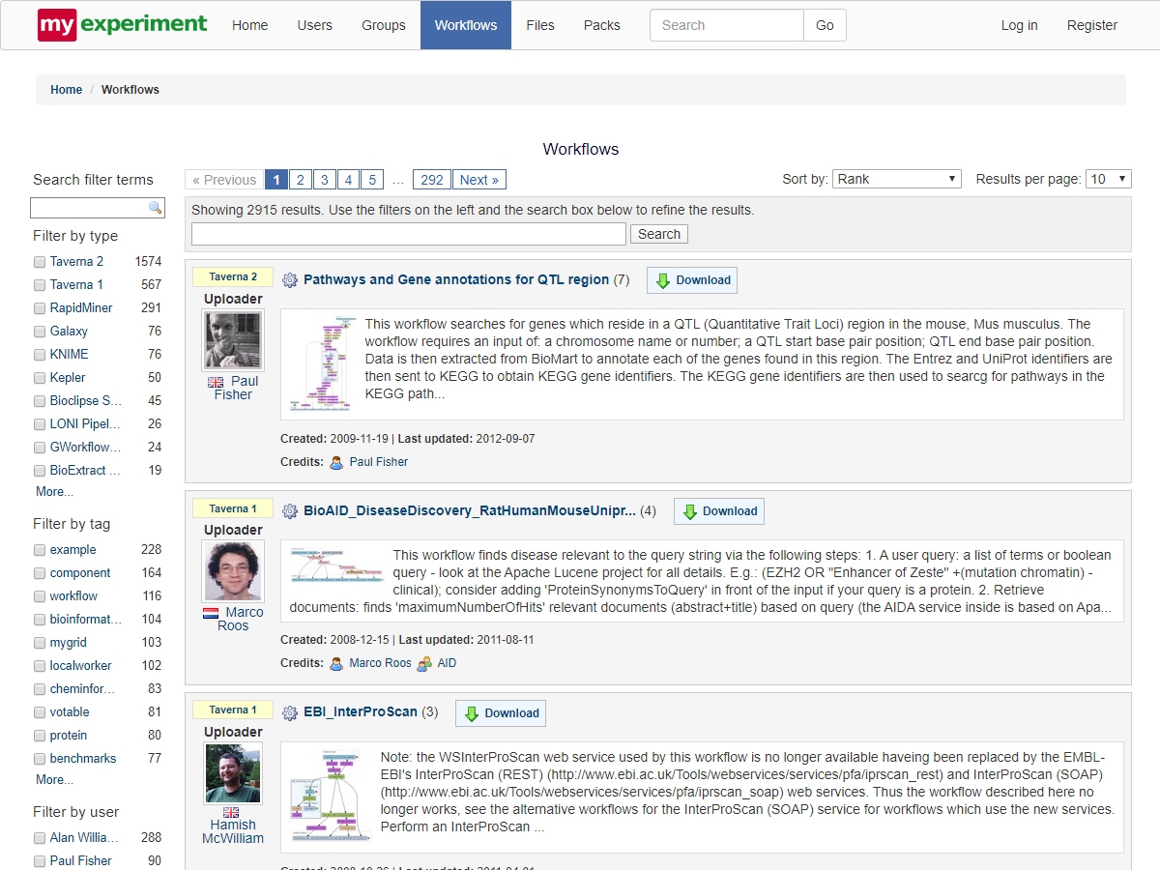Screen dimensions: 1160x870
Task: Open Paul Fisher's avatar photo
Action: pos(233,340)
